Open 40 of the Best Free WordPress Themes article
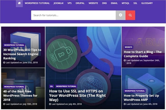Screen dimensions: 166x110 tap(20, 96)
